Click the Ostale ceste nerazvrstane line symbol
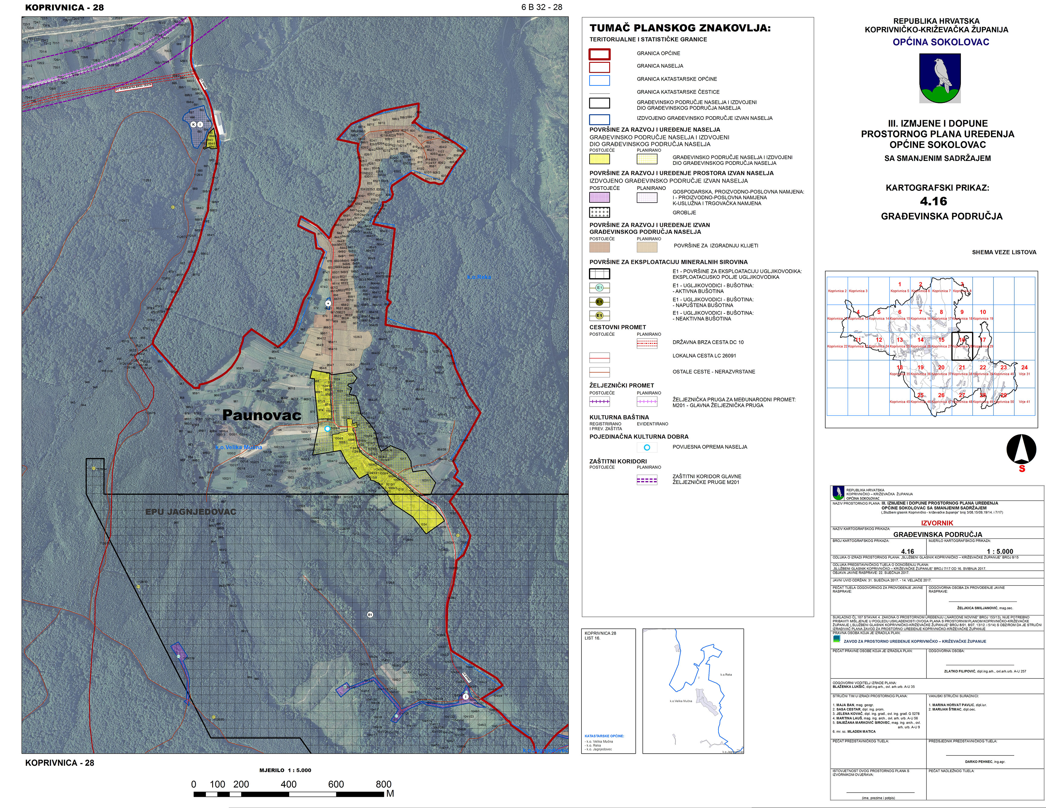 [599, 372]
